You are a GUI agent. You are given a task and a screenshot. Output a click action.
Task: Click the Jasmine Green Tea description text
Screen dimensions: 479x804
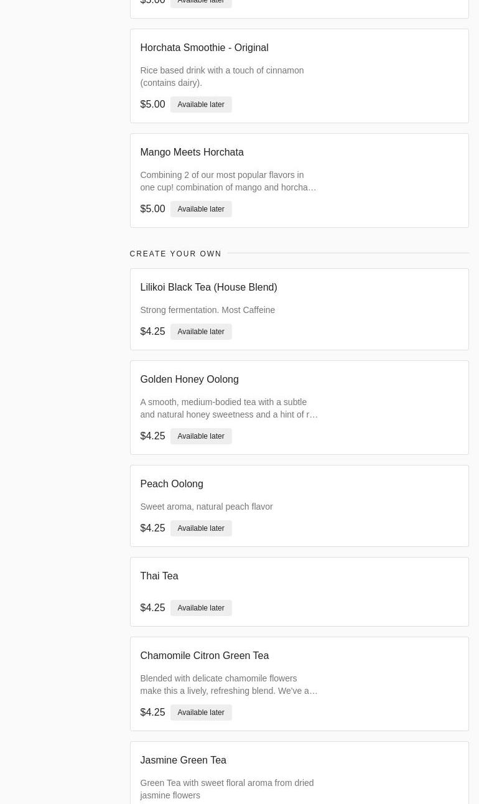(x=226, y=789)
